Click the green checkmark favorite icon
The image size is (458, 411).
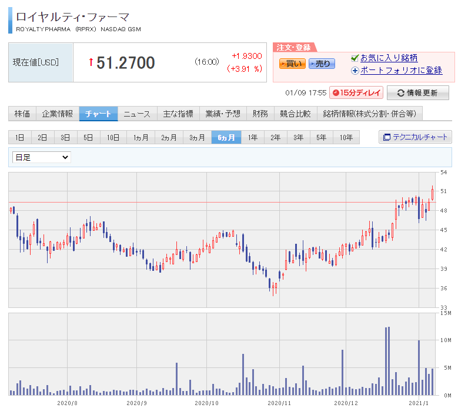pyautogui.click(x=355, y=58)
